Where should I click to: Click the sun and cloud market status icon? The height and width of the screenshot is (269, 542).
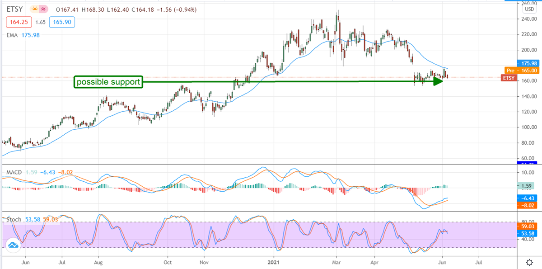tap(34, 9)
